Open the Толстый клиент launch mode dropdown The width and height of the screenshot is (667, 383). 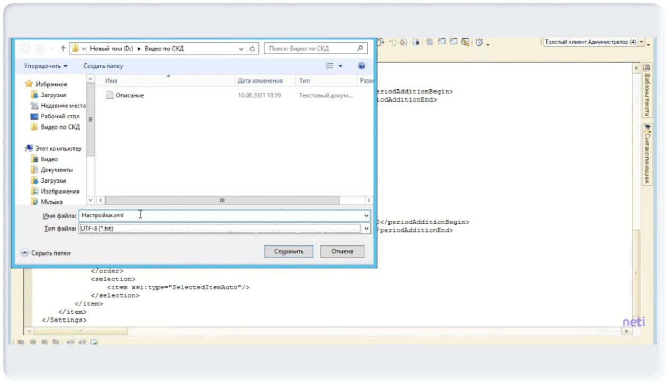(642, 42)
